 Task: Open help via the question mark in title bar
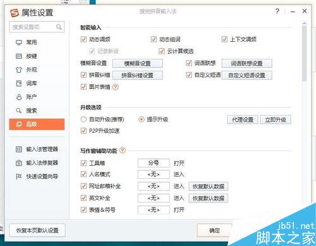277,11
